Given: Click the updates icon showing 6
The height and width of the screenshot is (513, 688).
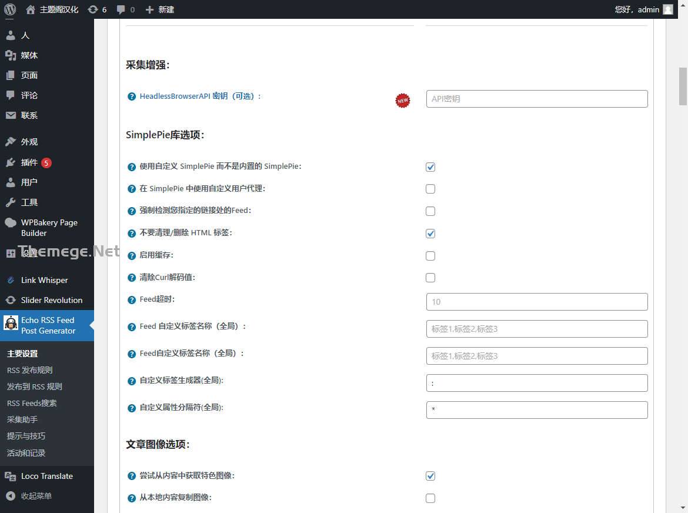Looking at the screenshot, I should 92,9.
